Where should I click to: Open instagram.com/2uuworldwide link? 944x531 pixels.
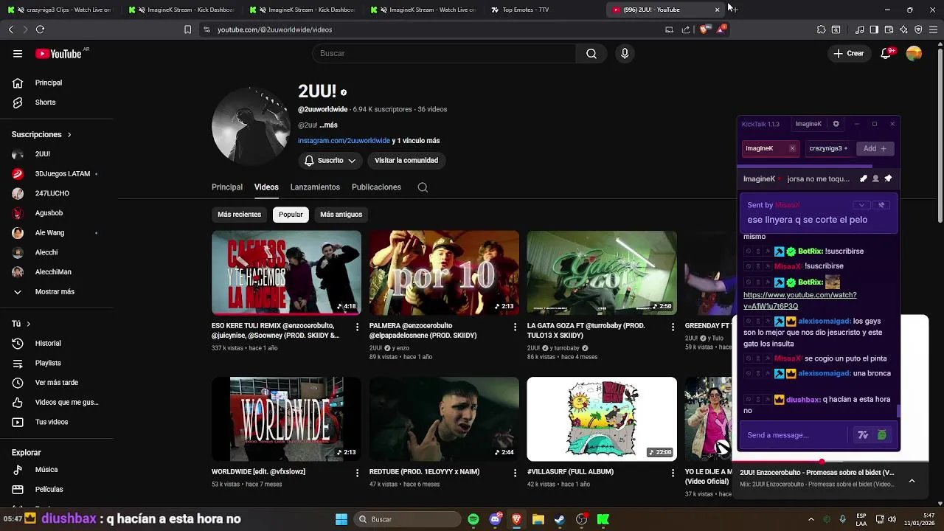point(344,141)
